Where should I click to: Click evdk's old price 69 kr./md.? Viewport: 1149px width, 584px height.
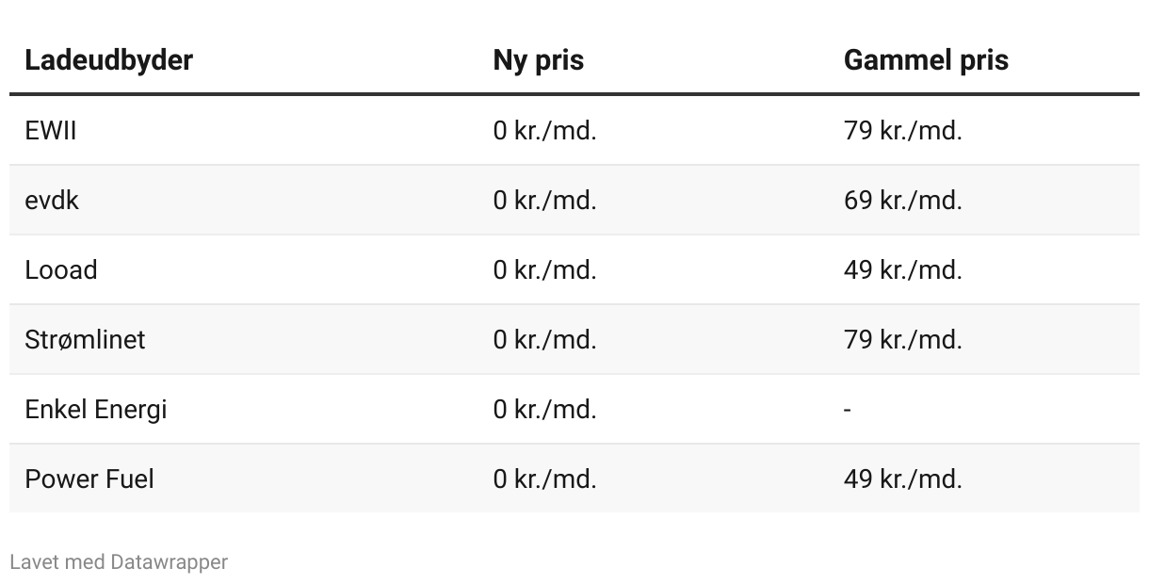[902, 201]
